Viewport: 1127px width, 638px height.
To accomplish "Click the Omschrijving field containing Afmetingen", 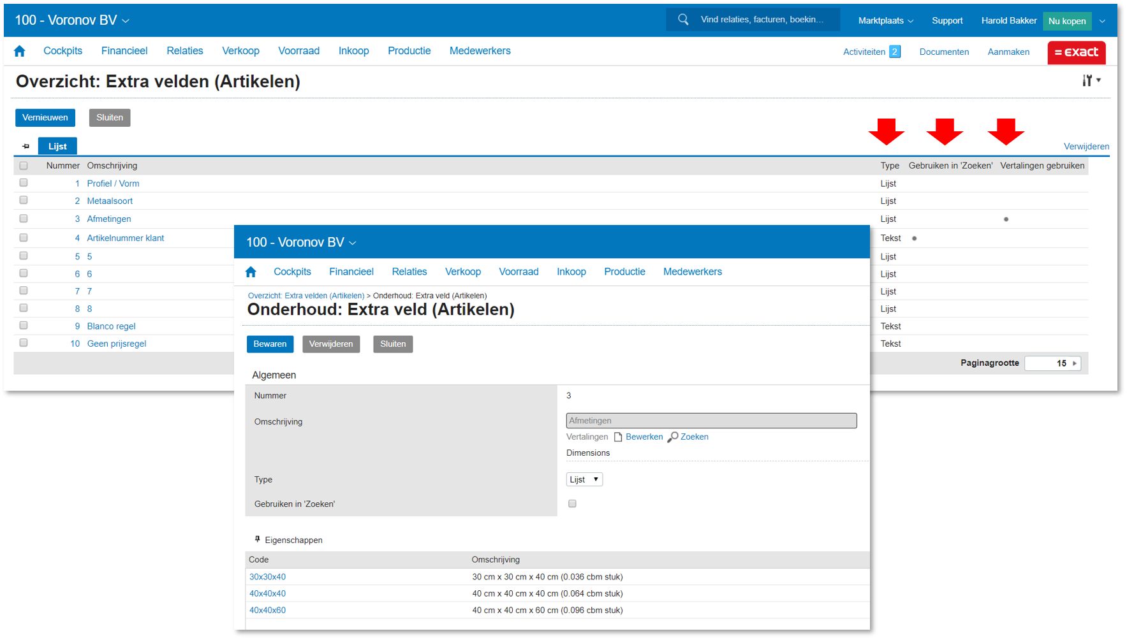I will click(x=711, y=421).
